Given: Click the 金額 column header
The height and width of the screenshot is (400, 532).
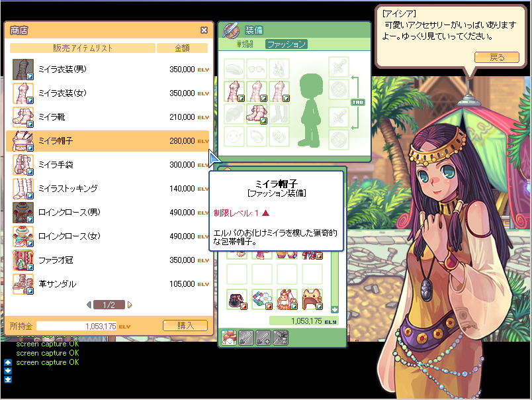Looking at the screenshot, I should (x=182, y=48).
